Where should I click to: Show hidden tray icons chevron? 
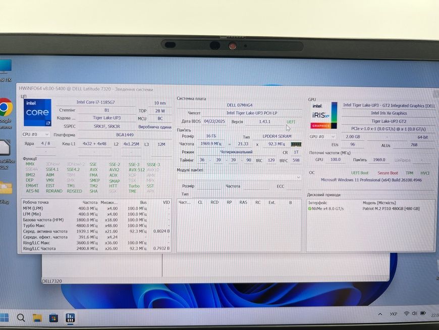380,314
